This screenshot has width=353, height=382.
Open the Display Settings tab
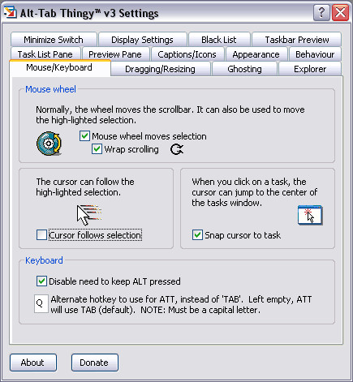pyautogui.click(x=142, y=40)
